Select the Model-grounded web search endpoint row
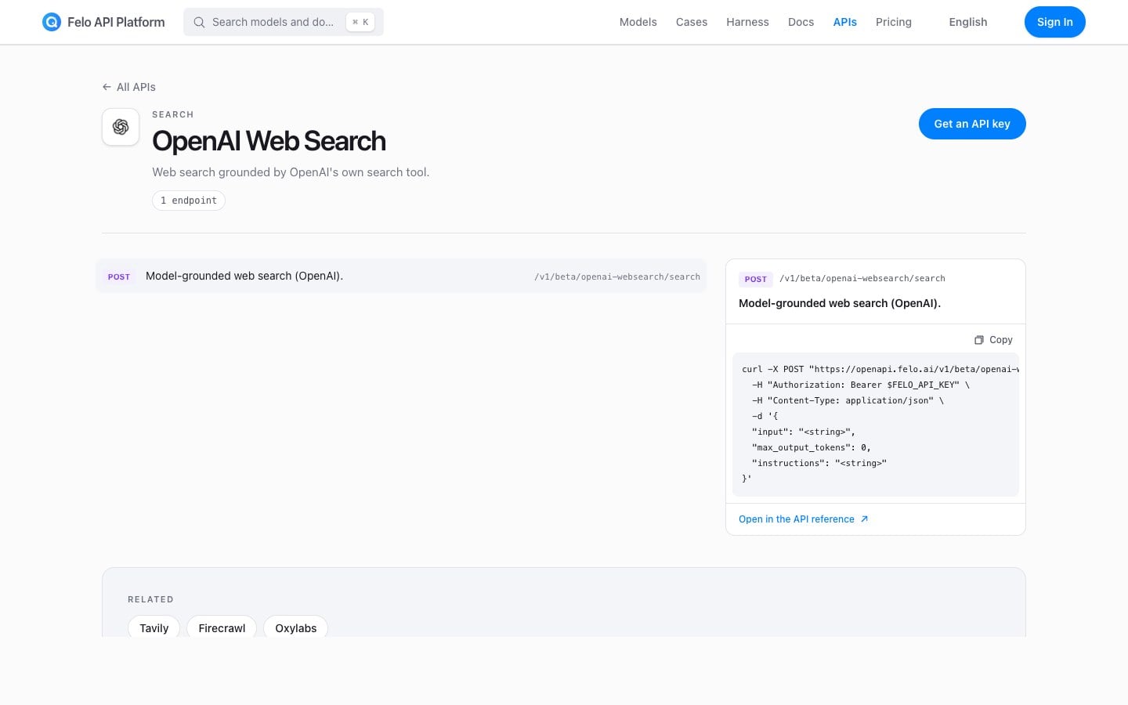 tap(401, 276)
